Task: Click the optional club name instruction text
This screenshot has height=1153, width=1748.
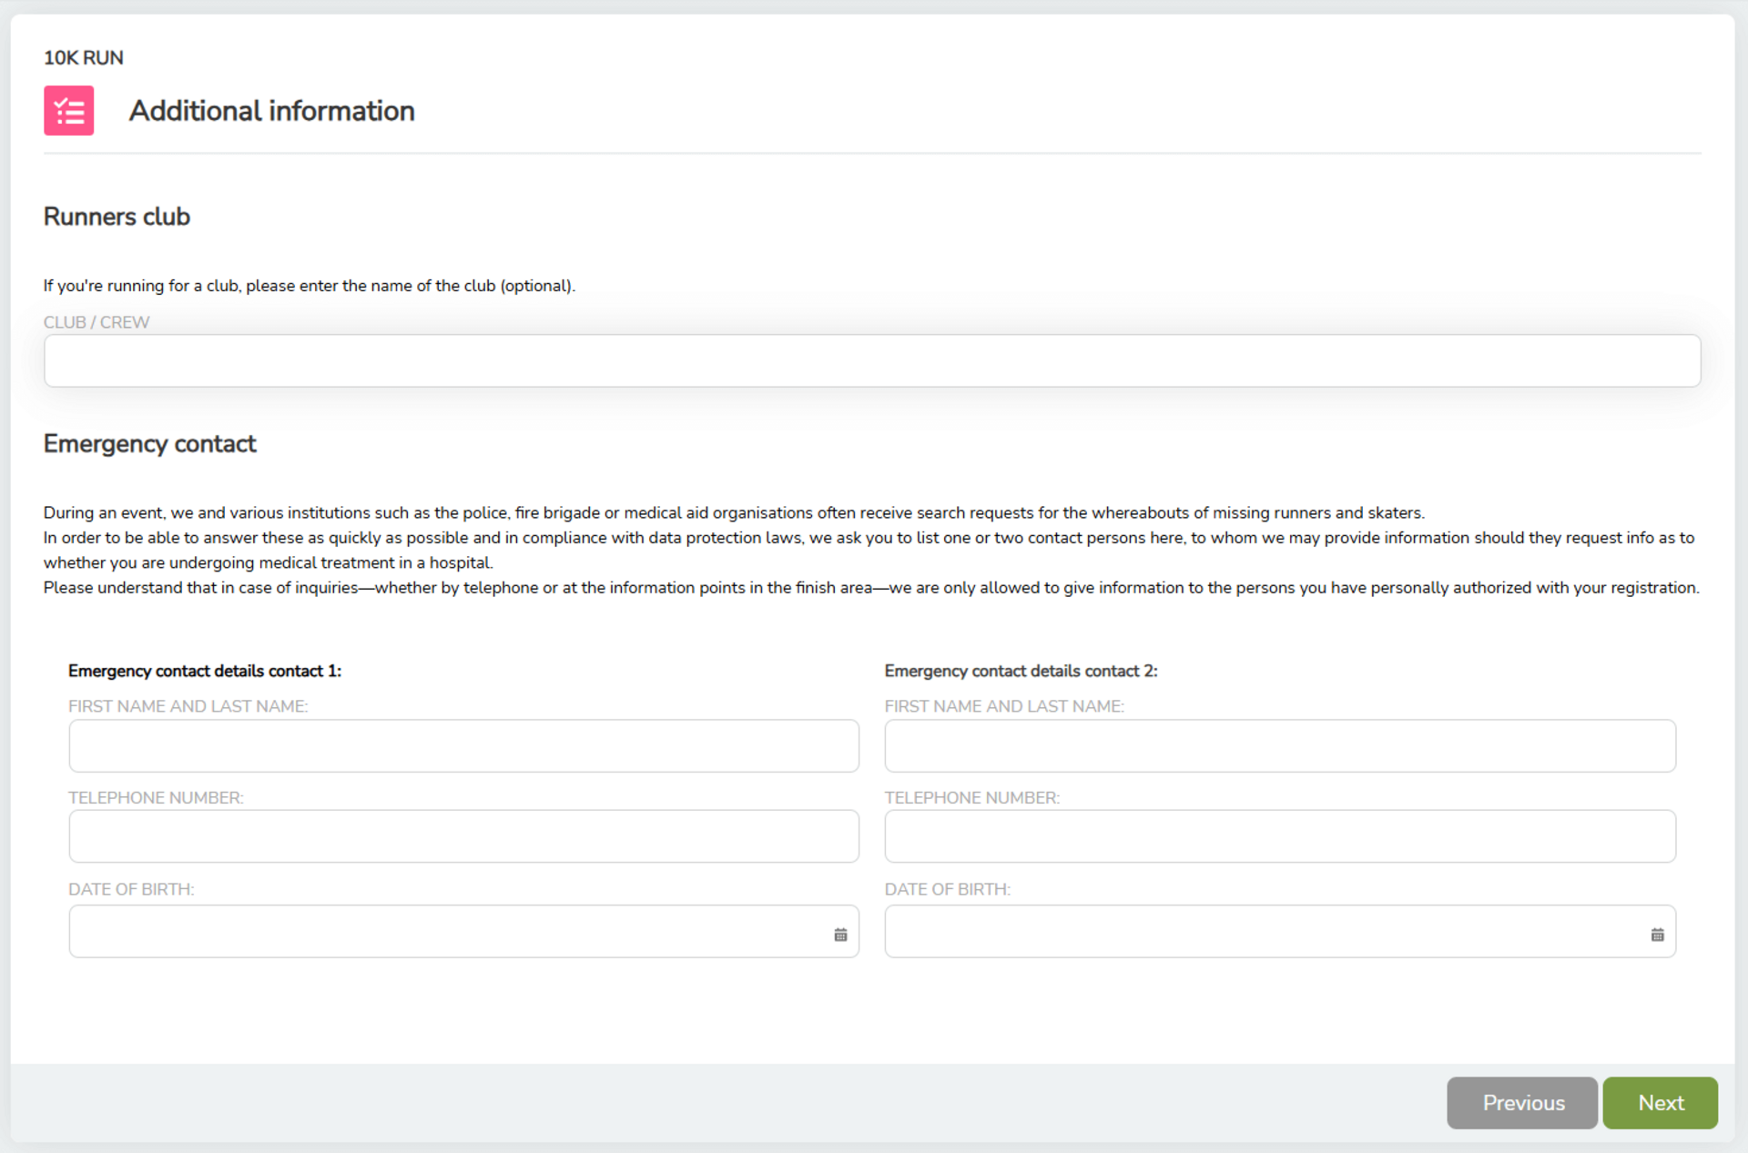Action: pyautogui.click(x=309, y=286)
